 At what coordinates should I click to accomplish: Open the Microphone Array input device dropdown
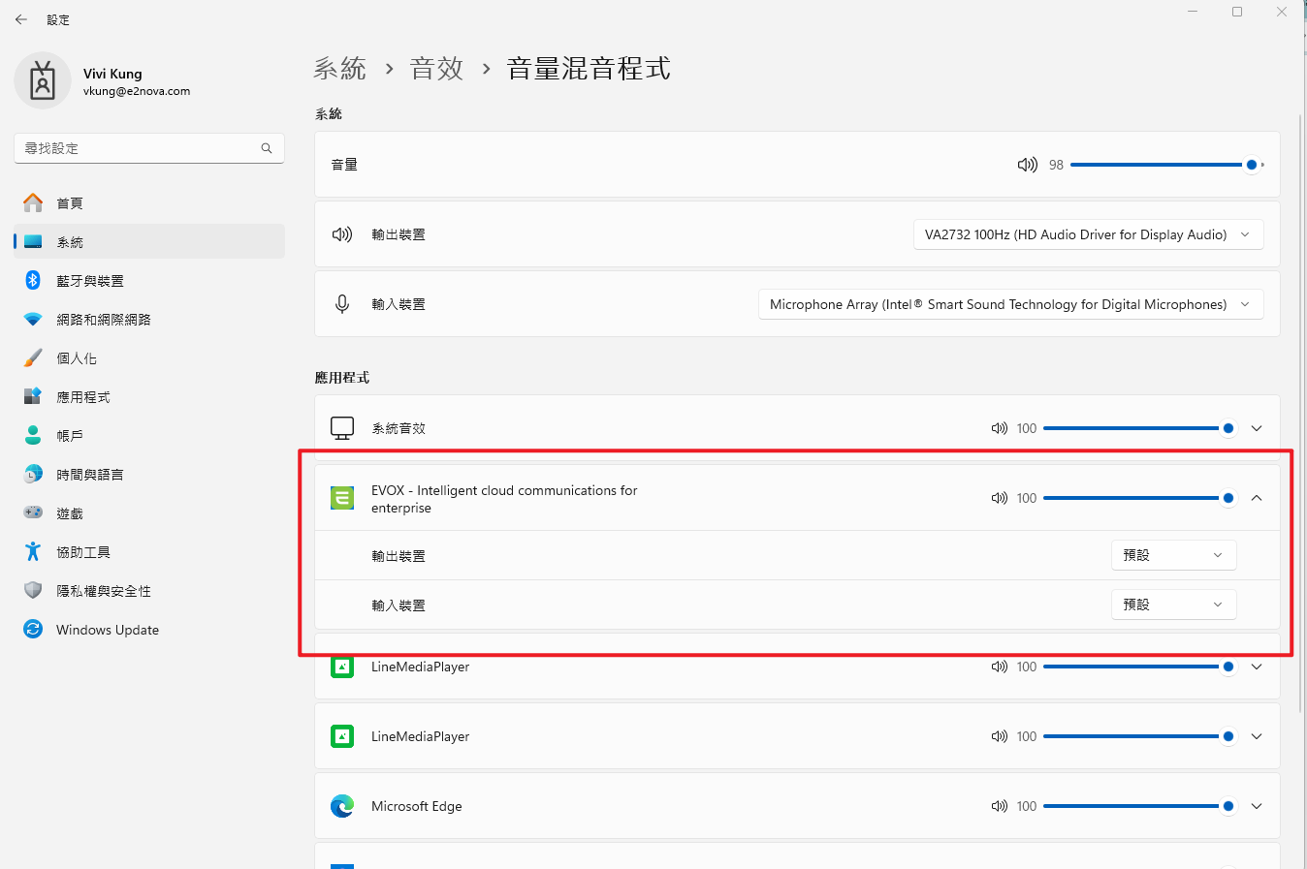[x=1010, y=304]
